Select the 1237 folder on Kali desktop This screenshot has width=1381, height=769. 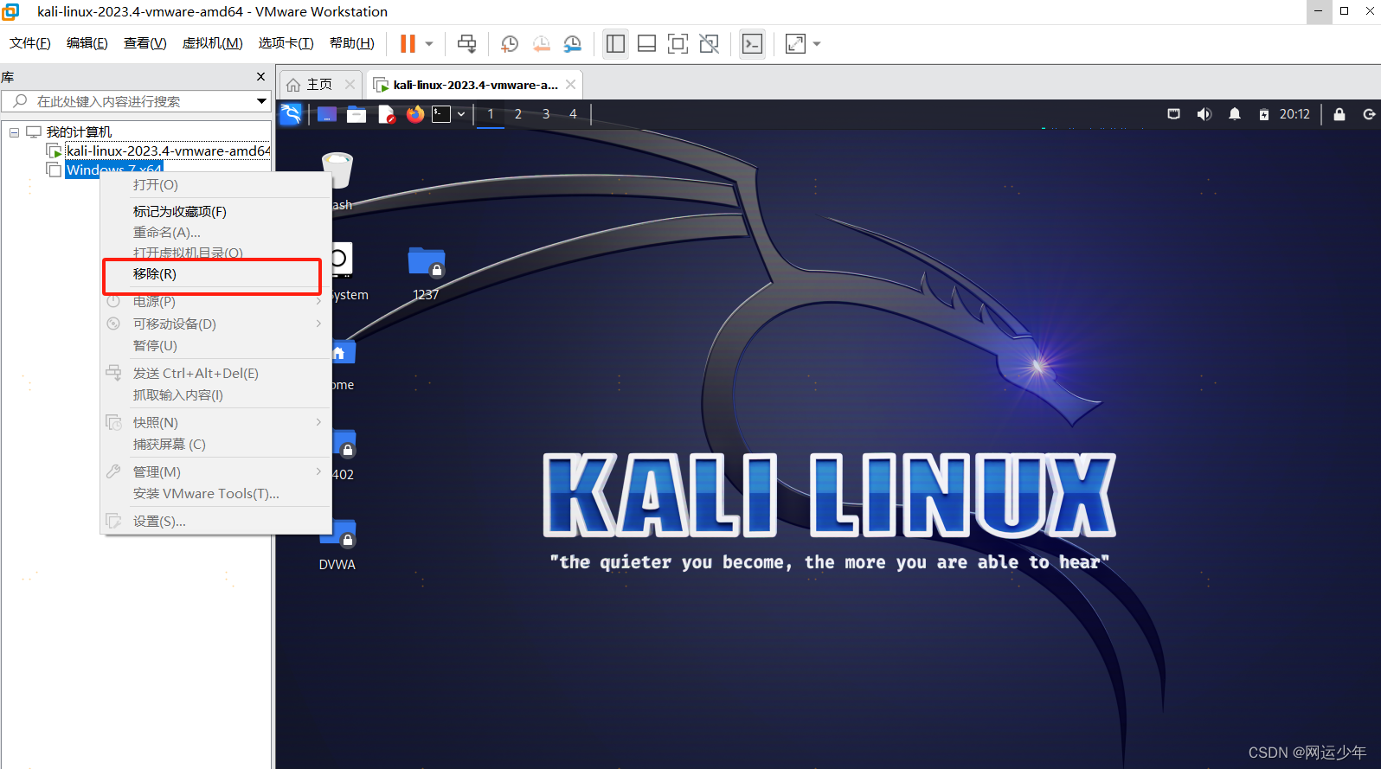tap(426, 273)
